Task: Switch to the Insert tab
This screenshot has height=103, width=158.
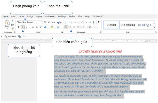Action: click(14, 16)
